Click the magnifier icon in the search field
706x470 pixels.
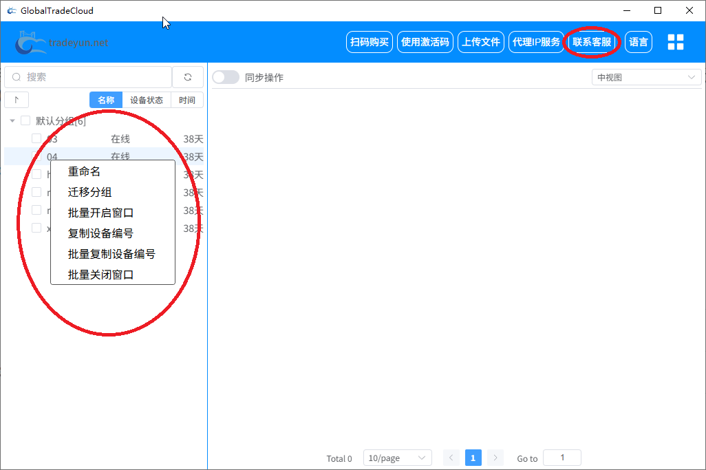point(16,76)
